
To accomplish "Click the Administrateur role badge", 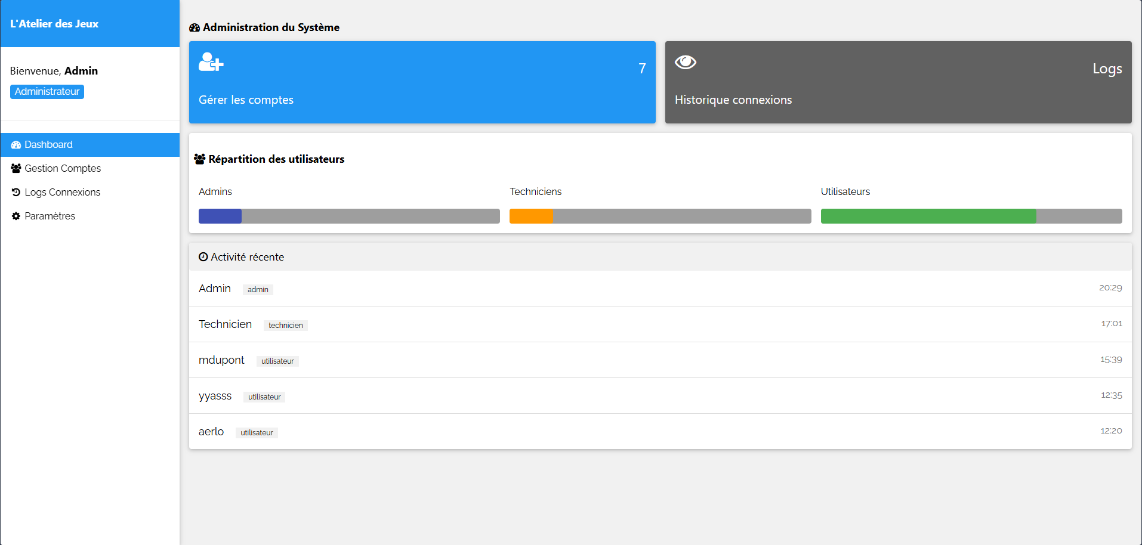I will (47, 92).
